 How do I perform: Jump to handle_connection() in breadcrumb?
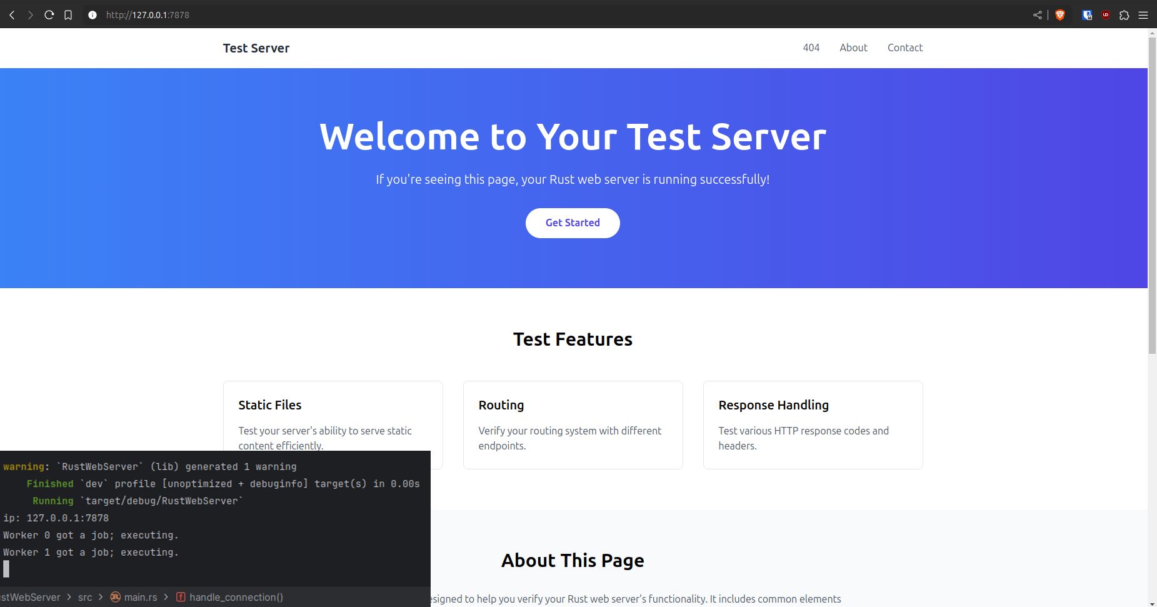236,597
